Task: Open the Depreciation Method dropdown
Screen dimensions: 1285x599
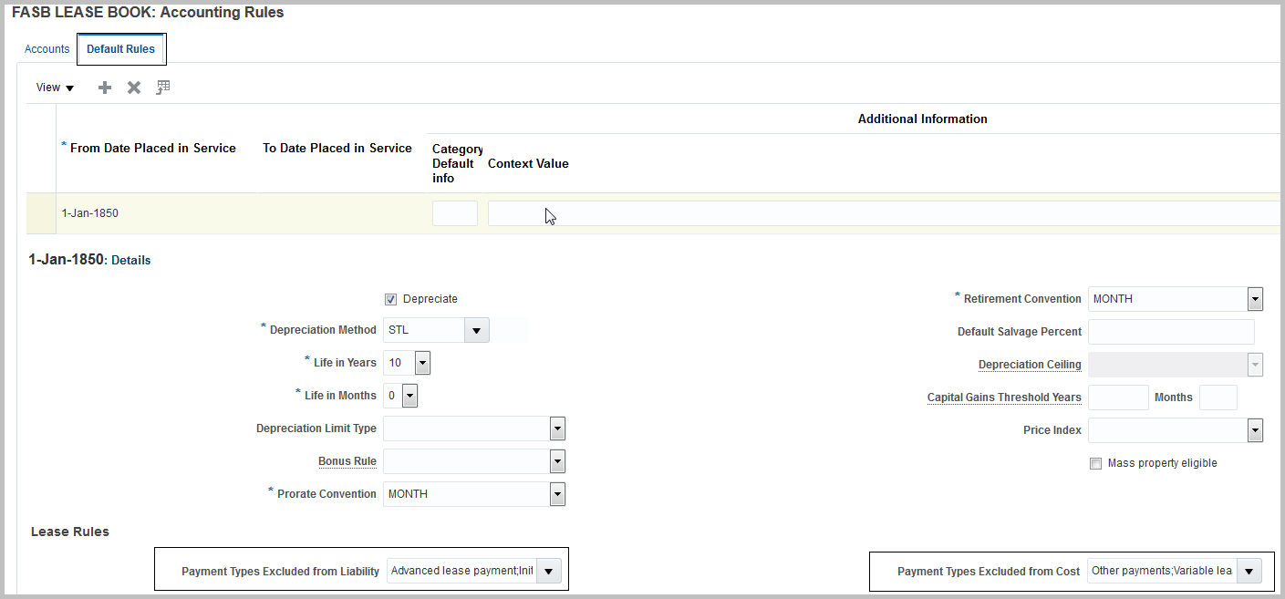Action: [x=476, y=330]
